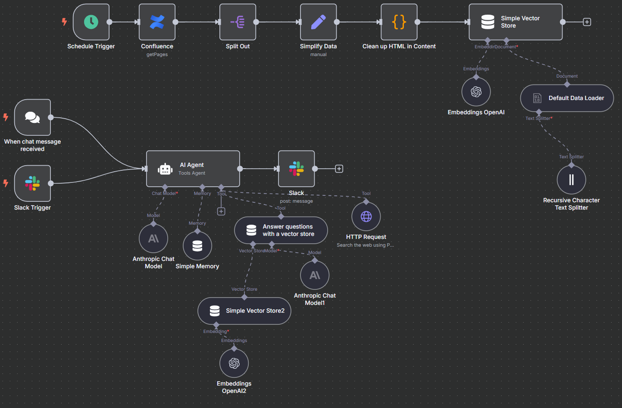Add node after Slack output
Screen dimensions: 622x408
pos(339,169)
